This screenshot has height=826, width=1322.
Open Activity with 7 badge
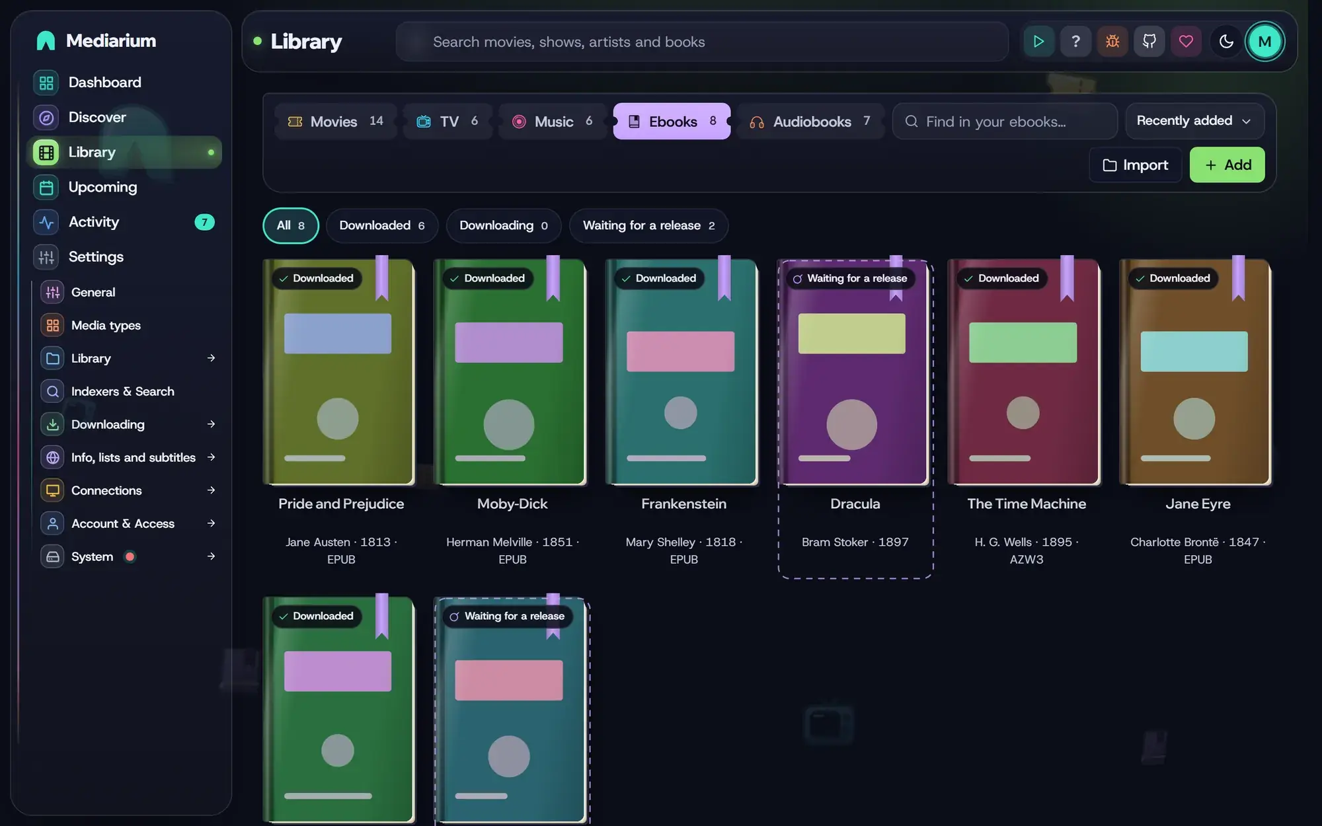[x=124, y=222]
